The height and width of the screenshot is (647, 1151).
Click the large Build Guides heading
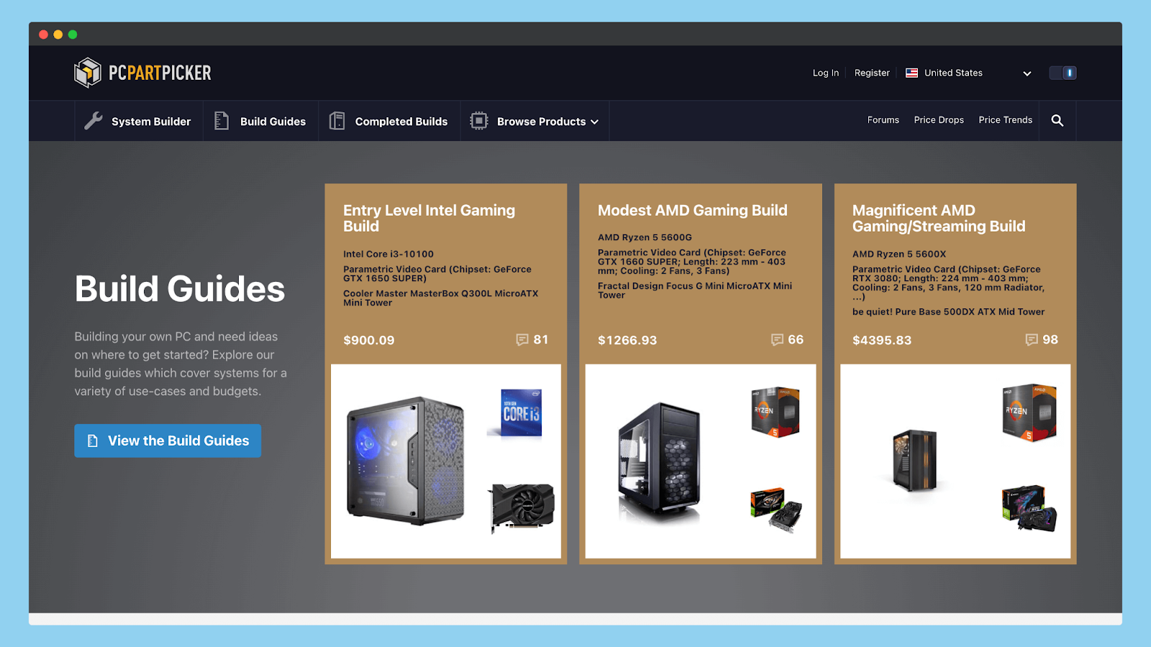coord(180,289)
